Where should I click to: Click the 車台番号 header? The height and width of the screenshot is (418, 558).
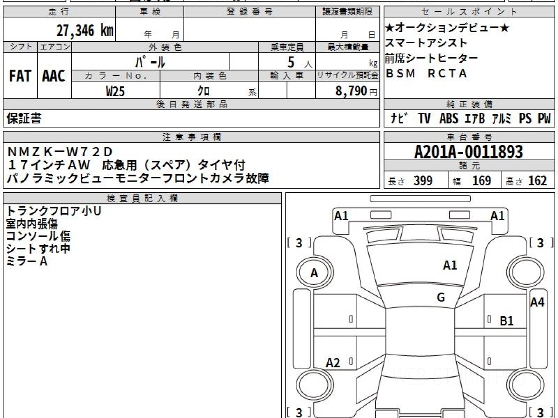point(469,137)
